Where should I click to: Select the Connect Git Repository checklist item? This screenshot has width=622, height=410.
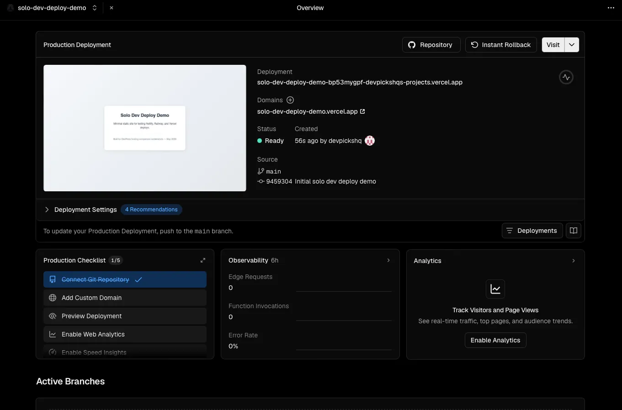pyautogui.click(x=125, y=279)
